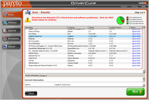The image size is (149, 100).
Task: Click Ignore Item for DepositFiles FileManager
Action: click(136, 48)
